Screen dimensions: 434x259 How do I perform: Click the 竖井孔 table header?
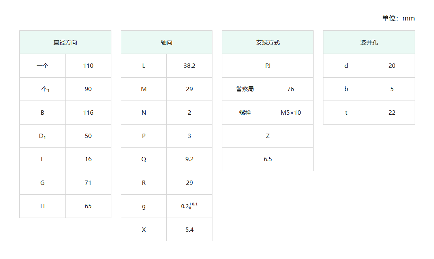click(x=369, y=42)
